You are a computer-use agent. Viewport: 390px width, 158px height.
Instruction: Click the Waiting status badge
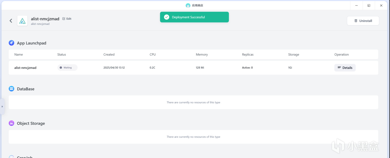pos(67,68)
